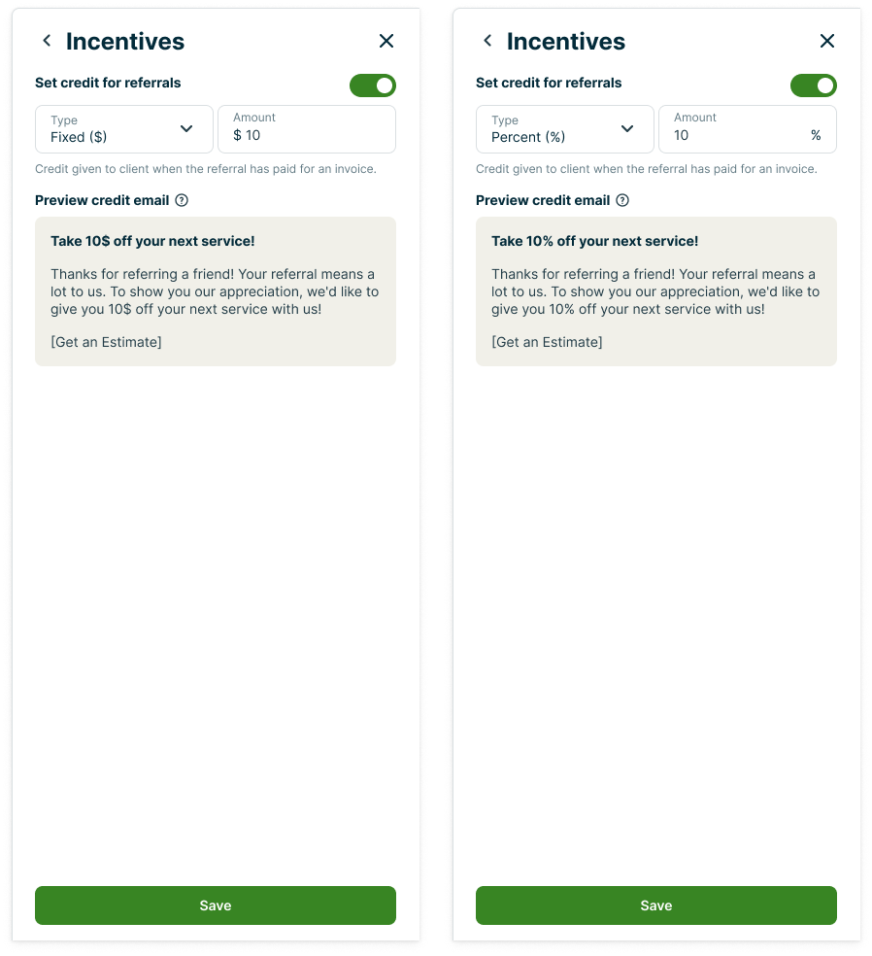Open the Type dropdown showing Fixed ($)
Screen dimensions: 872x956
click(x=124, y=129)
